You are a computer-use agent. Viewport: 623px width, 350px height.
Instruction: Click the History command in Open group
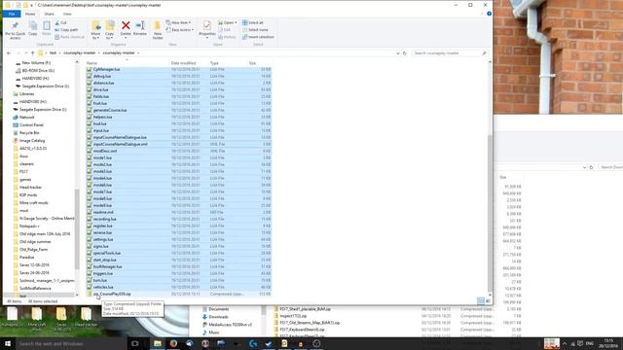coord(227,37)
